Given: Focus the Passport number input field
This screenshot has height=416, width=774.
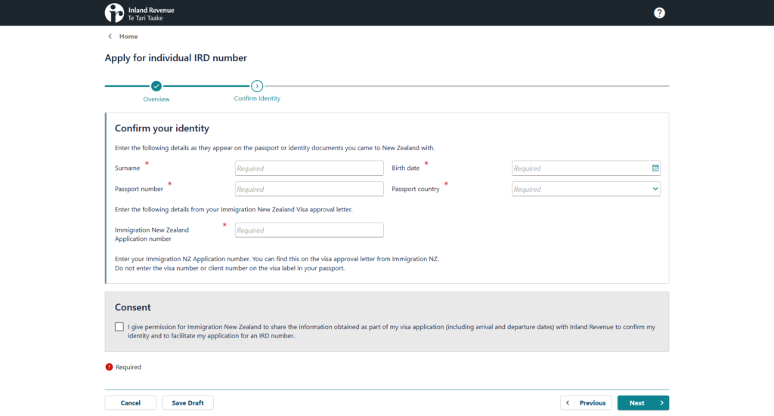Looking at the screenshot, I should click(309, 189).
